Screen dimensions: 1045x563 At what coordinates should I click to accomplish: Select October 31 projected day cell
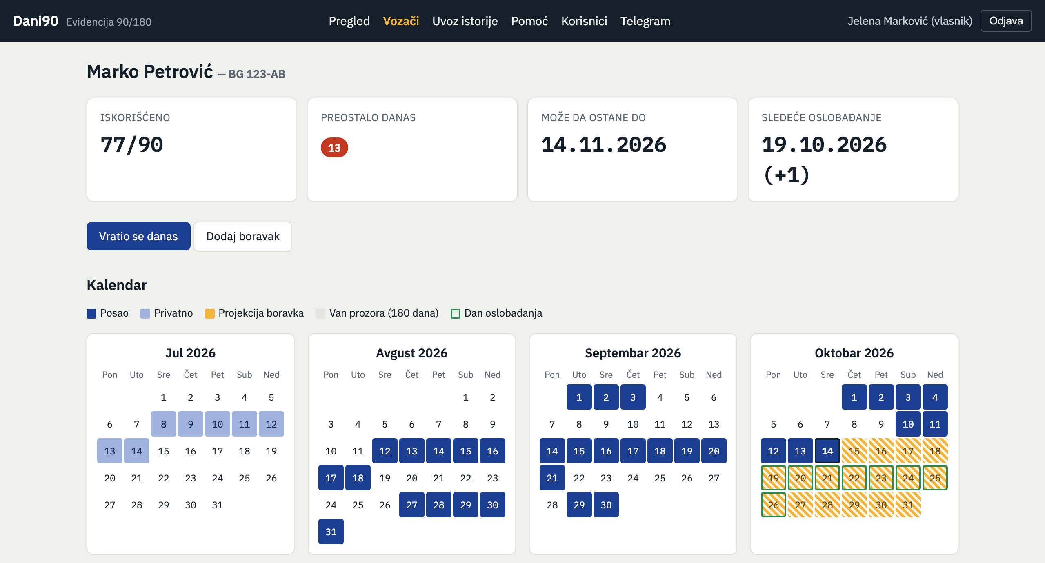(x=908, y=505)
